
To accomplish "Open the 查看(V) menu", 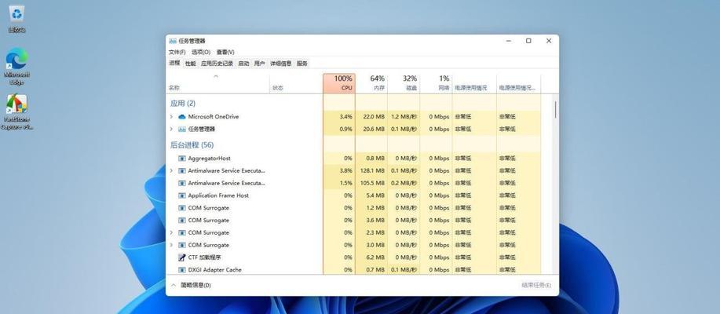I will [225, 52].
